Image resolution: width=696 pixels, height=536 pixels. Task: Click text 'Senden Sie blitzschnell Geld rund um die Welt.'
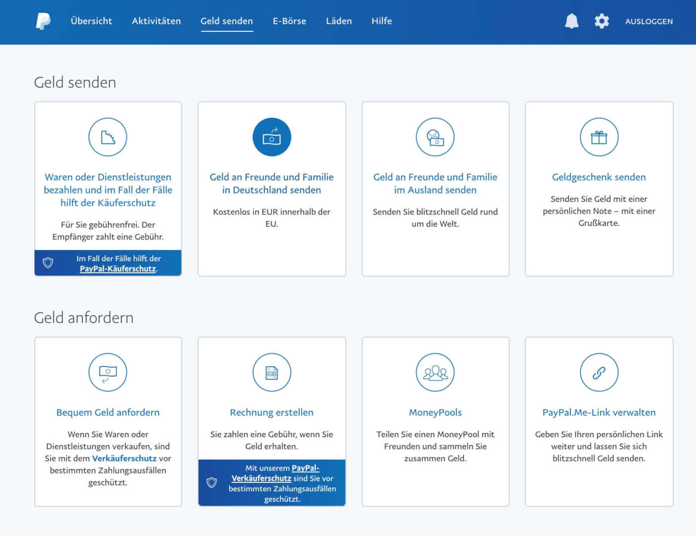click(435, 217)
